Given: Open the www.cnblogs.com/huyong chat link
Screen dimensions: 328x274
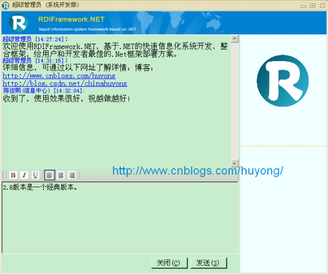Looking at the screenshot, I should point(59,76).
